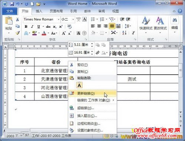Image resolution: width=185 pixels, height=141 pixels.
Task: Click the Phonetic Guide icon
Action: click(x=78, y=19)
